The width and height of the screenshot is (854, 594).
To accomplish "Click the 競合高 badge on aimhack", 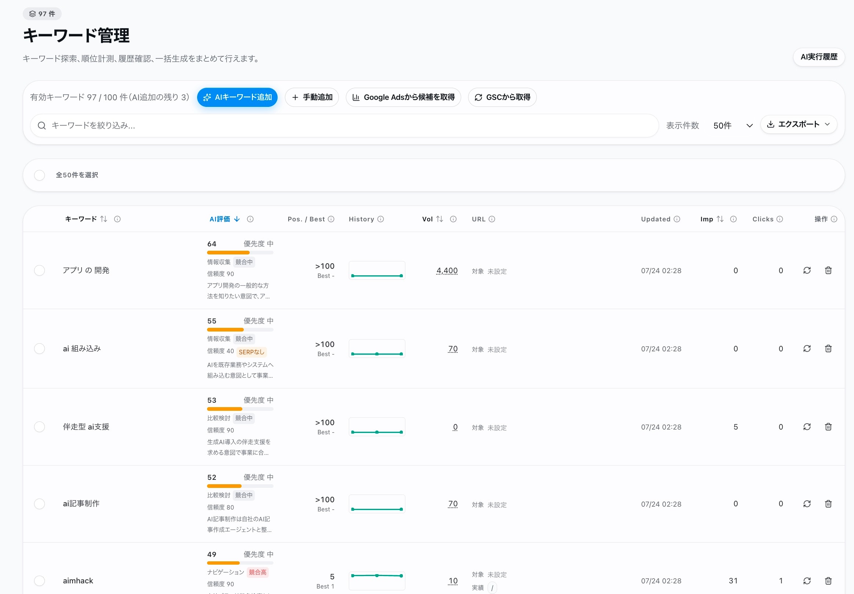I will point(257,572).
